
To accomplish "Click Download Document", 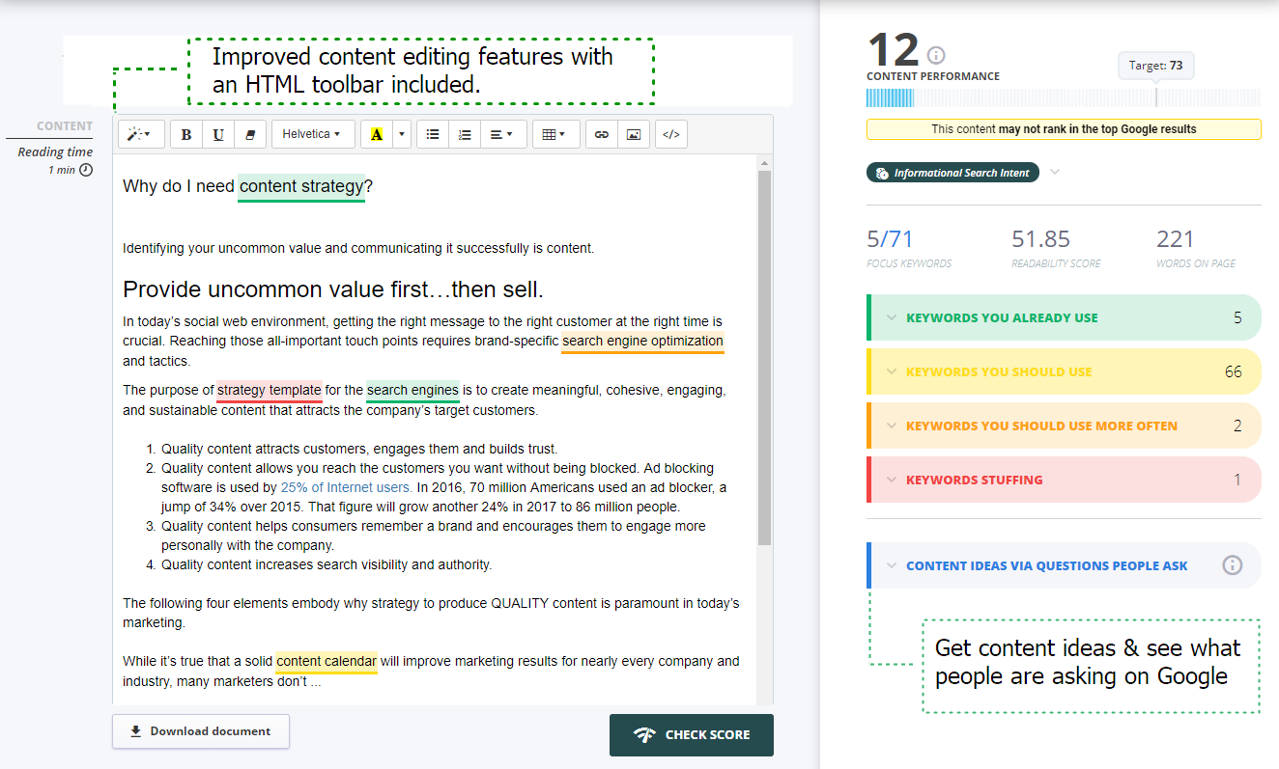I will click(x=200, y=731).
